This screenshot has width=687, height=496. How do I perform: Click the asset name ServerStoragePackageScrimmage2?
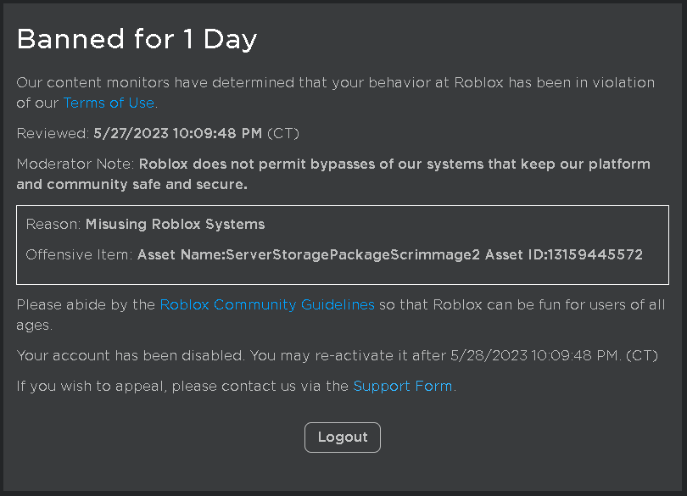pyautogui.click(x=353, y=254)
